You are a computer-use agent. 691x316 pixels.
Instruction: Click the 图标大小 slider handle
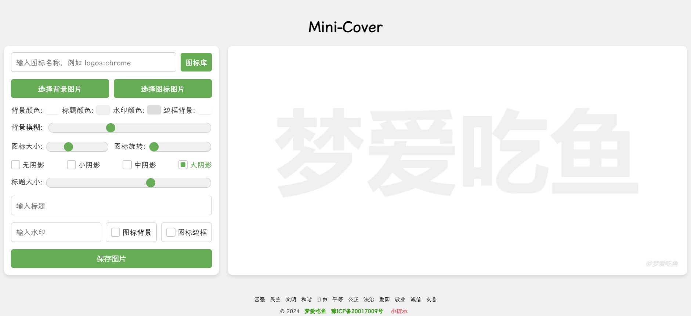69,147
